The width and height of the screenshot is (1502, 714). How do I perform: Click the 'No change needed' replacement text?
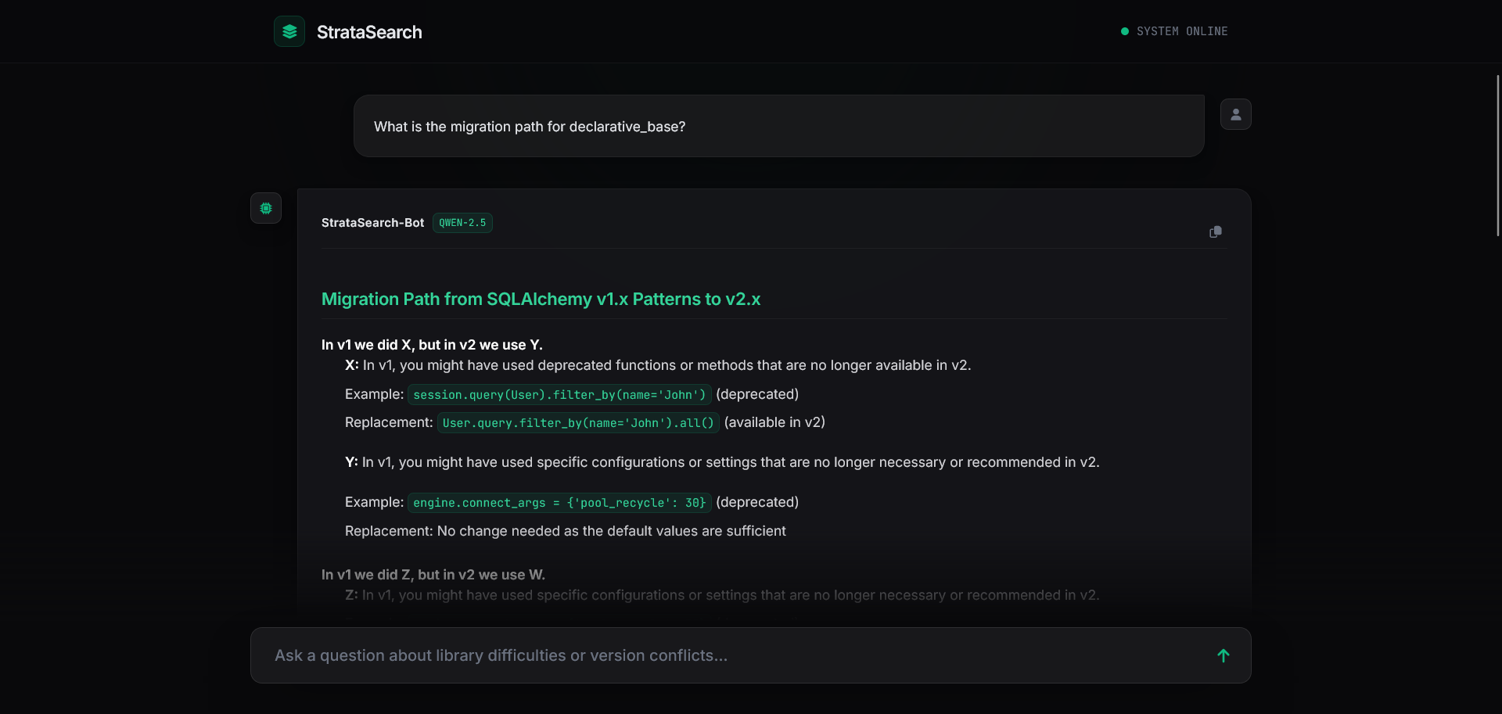click(x=611, y=531)
